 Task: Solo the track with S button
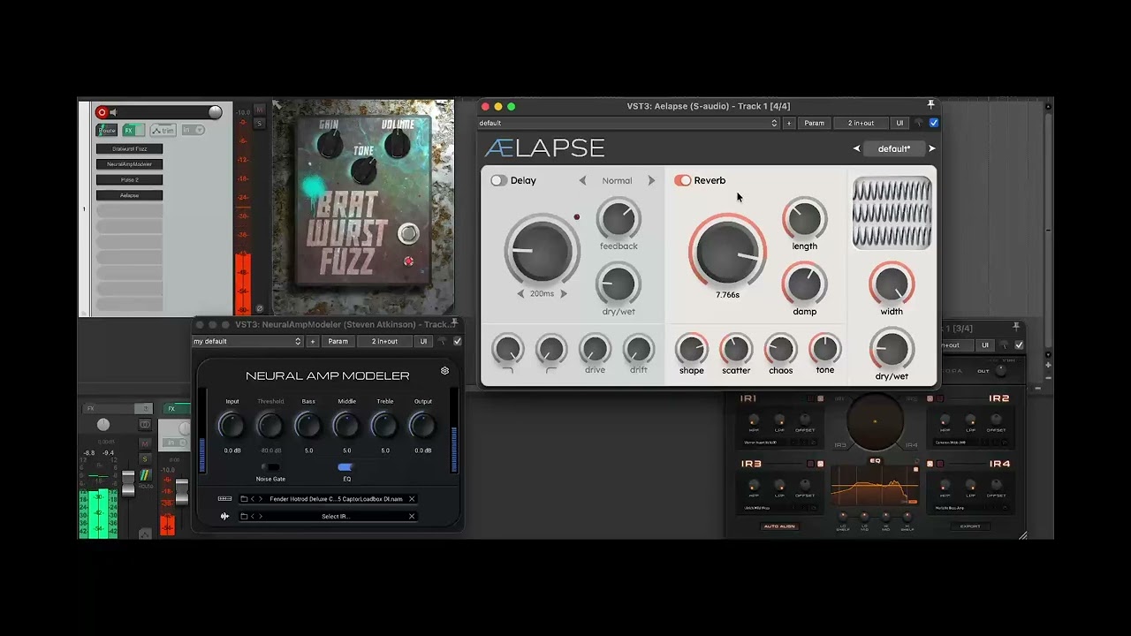coord(259,123)
